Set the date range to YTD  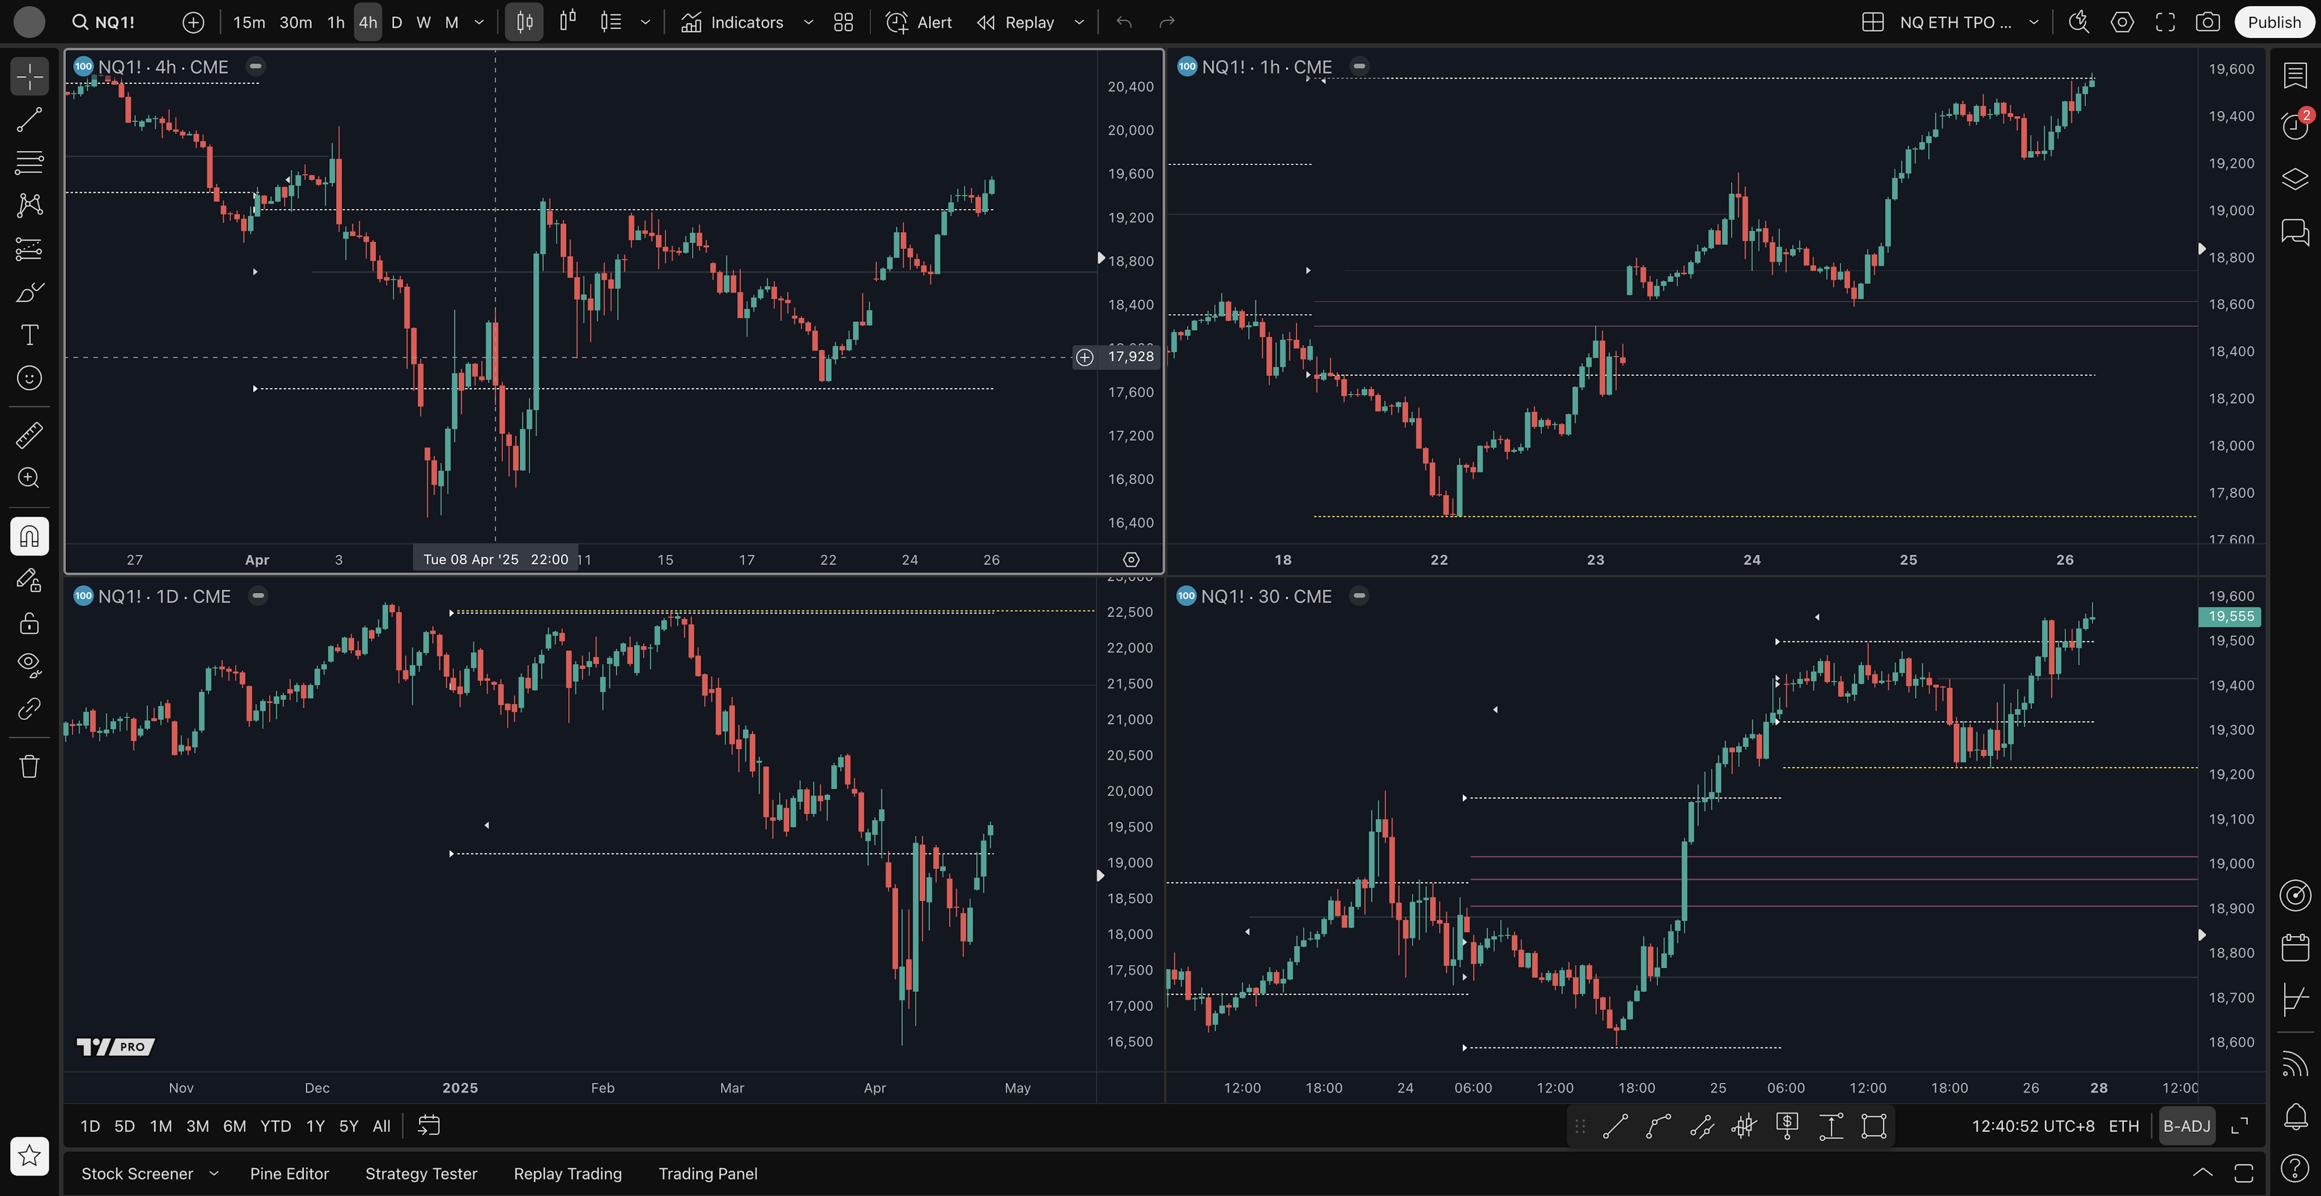click(x=275, y=1126)
